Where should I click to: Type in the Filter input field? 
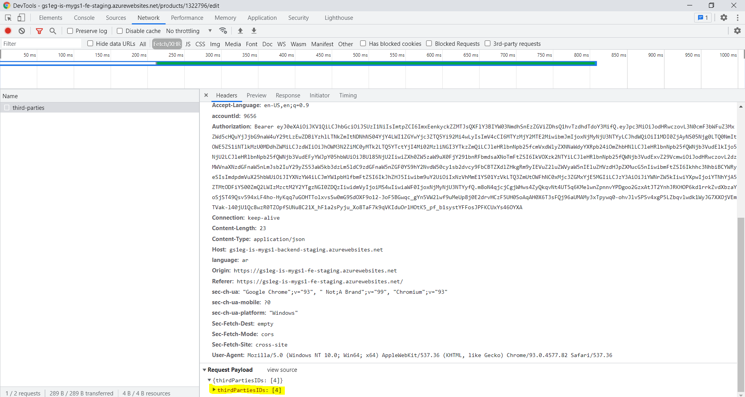[41, 44]
